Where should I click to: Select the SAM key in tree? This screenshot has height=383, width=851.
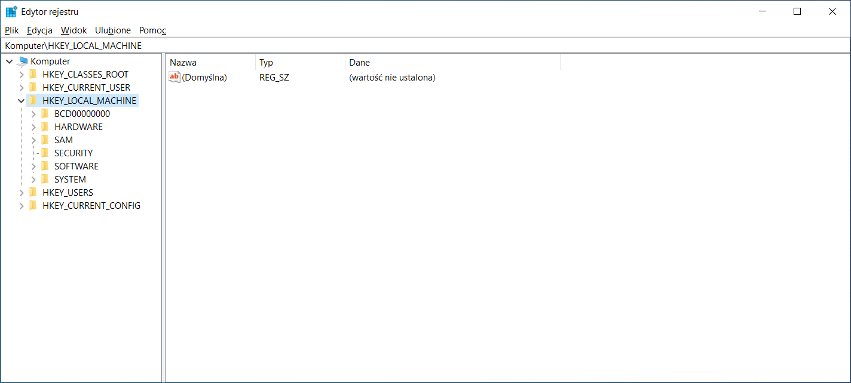tap(63, 140)
